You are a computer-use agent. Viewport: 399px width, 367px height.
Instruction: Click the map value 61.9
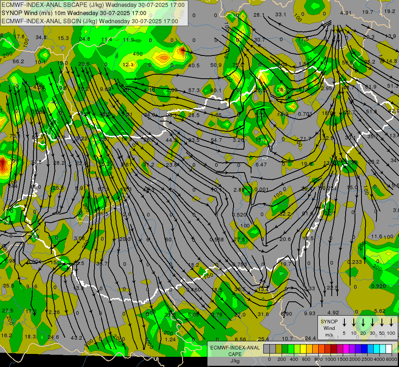pos(371,87)
